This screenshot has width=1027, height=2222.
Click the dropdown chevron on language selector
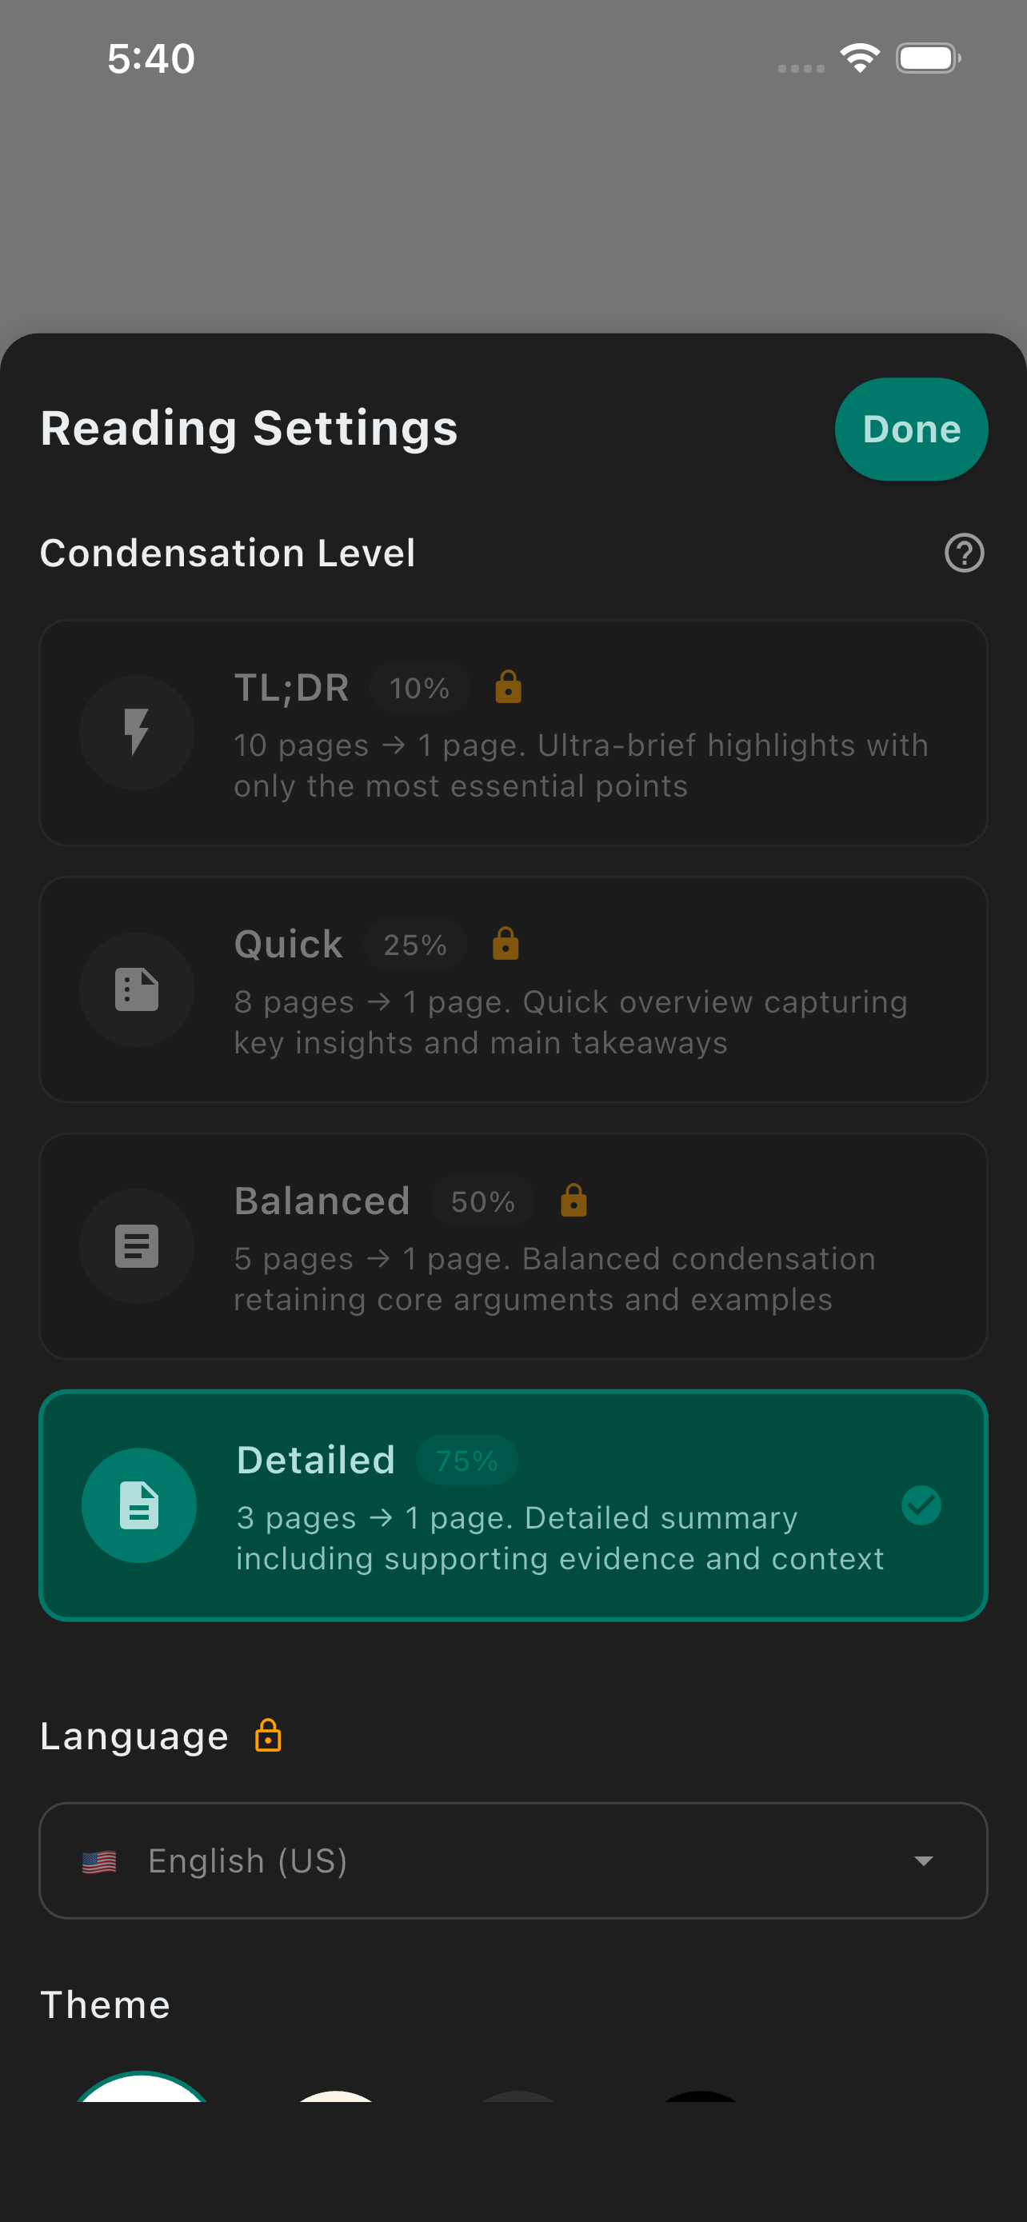(x=925, y=1860)
